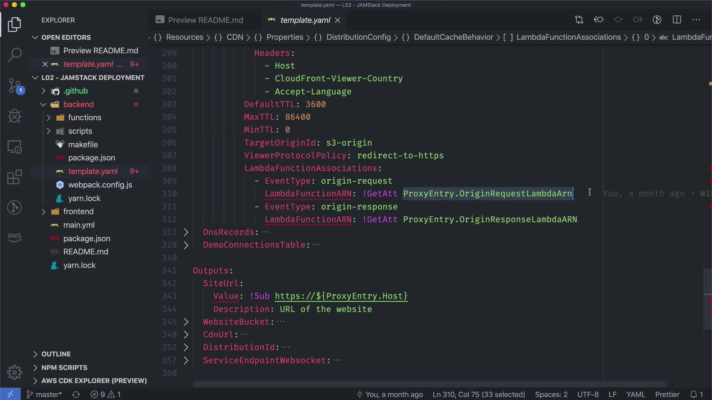
Task: Expand the folded DnsRecords section
Action: click(186, 232)
